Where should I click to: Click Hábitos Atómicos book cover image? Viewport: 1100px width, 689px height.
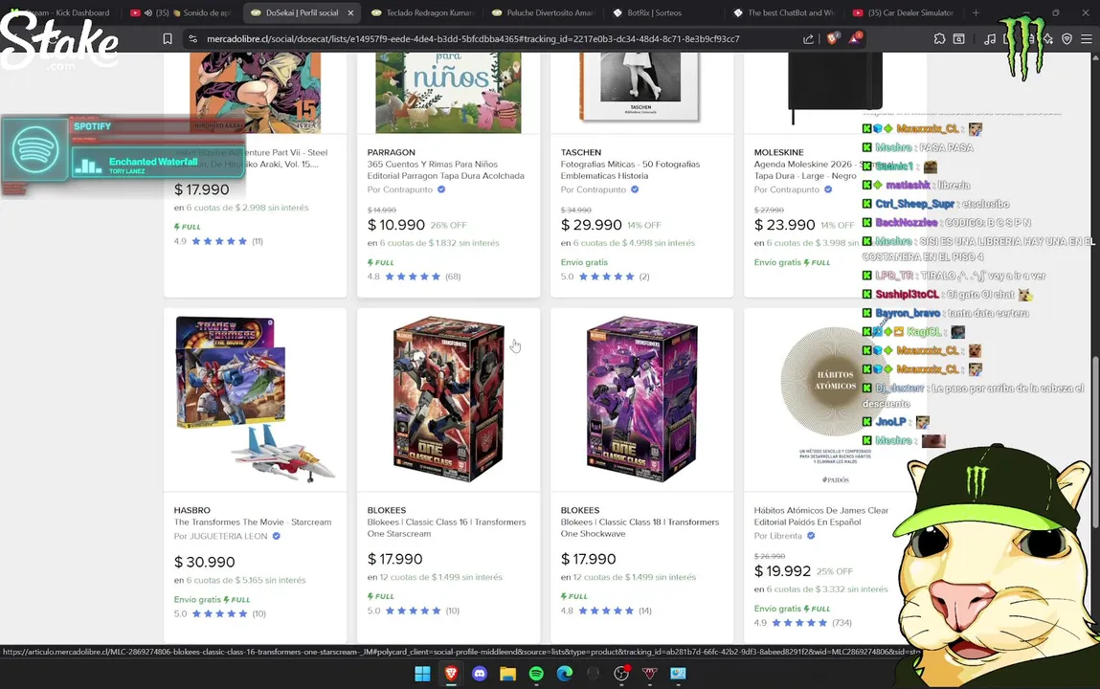point(835,399)
